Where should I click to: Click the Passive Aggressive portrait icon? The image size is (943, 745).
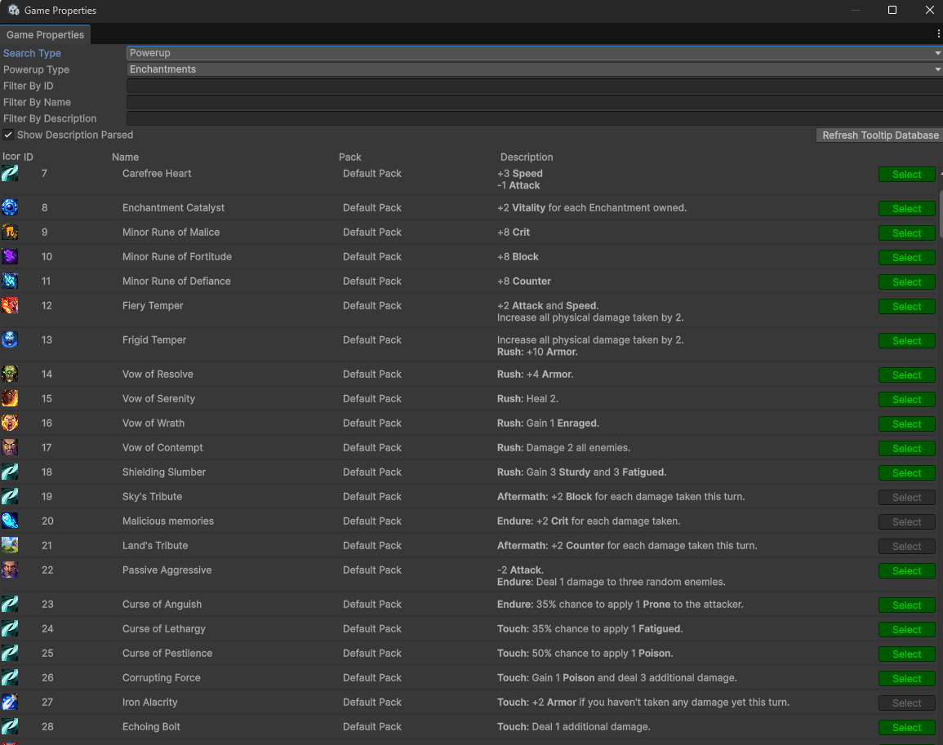pos(11,570)
